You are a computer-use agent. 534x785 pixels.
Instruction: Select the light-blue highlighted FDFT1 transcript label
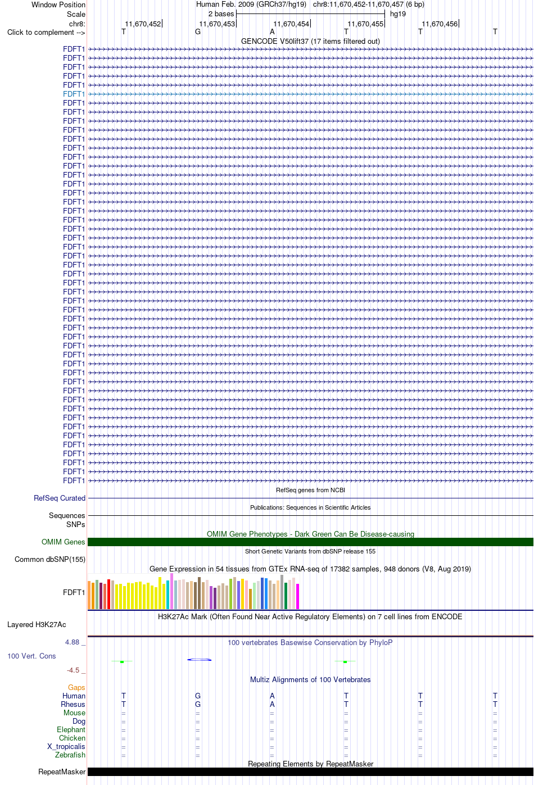pyautogui.click(x=74, y=94)
